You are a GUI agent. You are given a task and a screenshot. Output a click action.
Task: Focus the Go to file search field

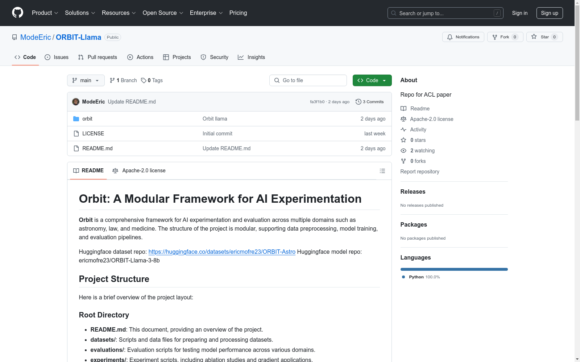coord(308,80)
